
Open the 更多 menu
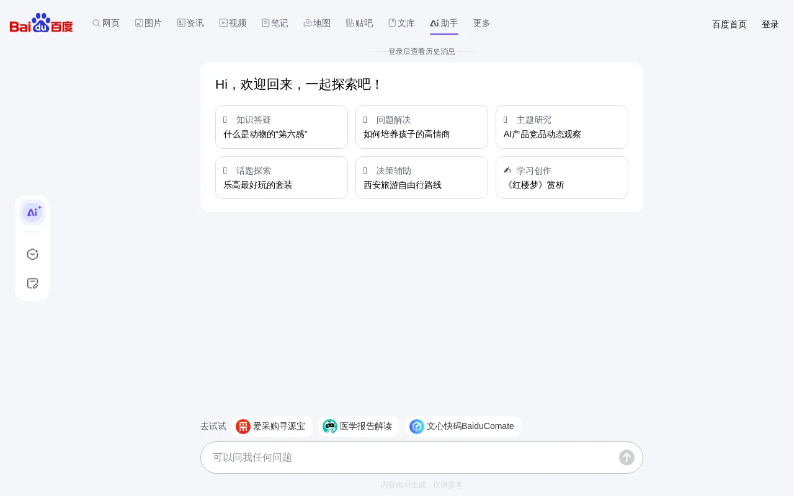(x=481, y=23)
